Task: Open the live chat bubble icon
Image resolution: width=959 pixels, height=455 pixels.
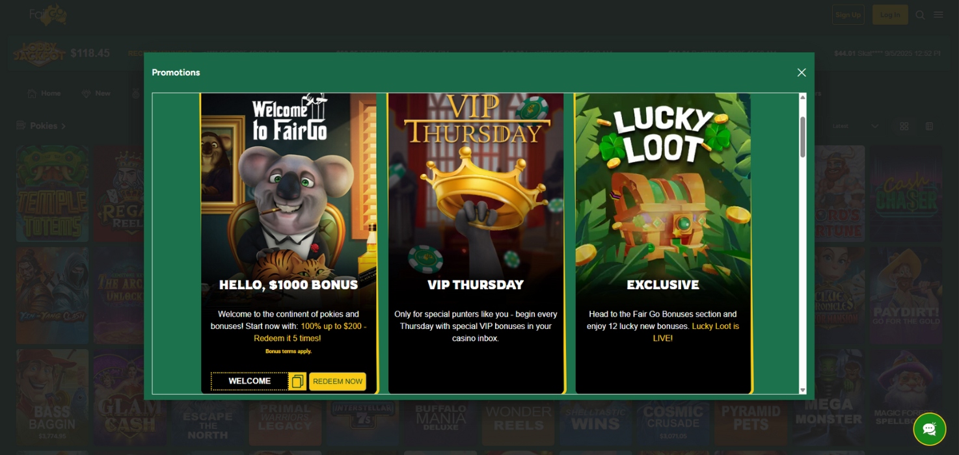Action: (930, 429)
